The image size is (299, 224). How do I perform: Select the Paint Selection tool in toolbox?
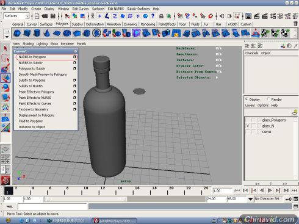(5, 68)
